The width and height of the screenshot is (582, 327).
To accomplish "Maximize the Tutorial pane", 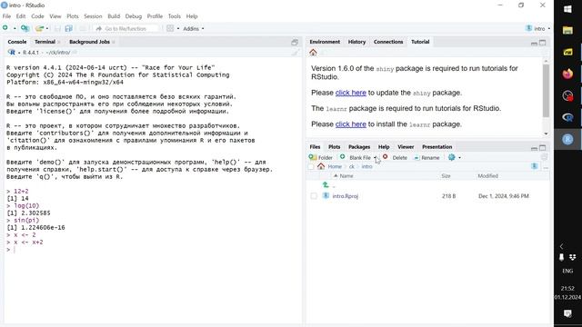I will [x=543, y=43].
